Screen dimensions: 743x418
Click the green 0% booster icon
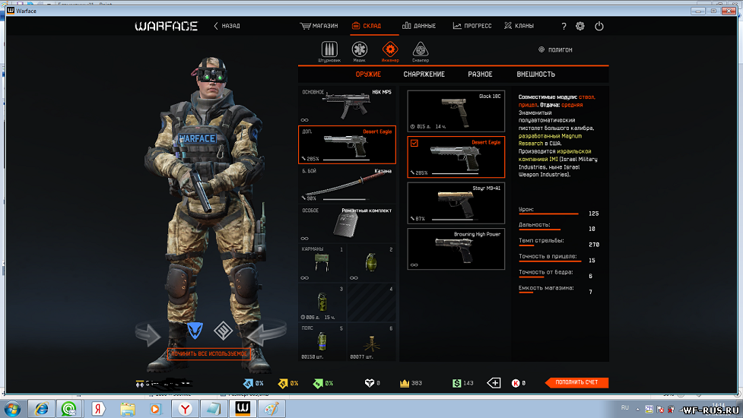[318, 383]
